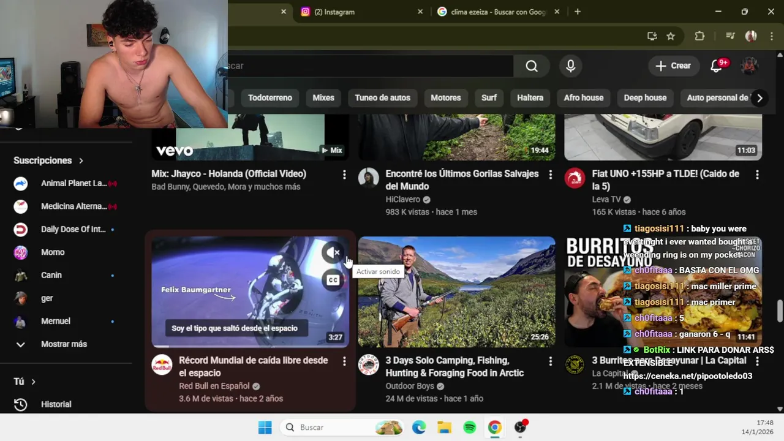The image size is (784, 441).
Task: Open Chrome extensions puzzle icon
Action: 699,36
